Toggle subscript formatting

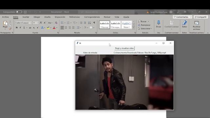pos(34,28)
